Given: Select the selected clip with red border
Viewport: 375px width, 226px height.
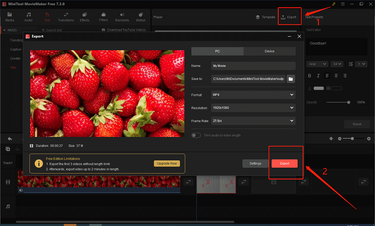Looking at the screenshot, I should [x=216, y=184].
